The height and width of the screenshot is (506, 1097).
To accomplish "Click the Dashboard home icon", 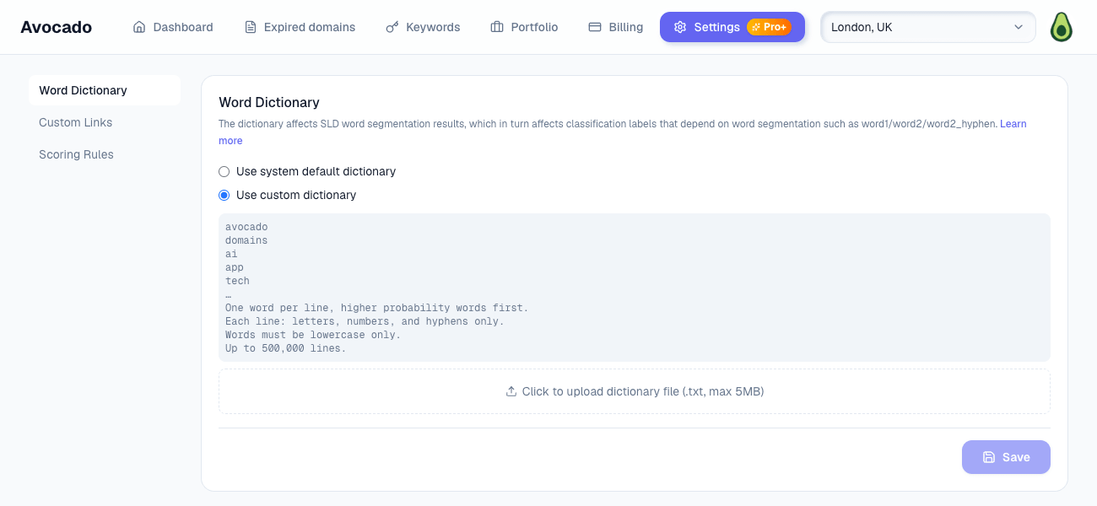I will click(139, 27).
